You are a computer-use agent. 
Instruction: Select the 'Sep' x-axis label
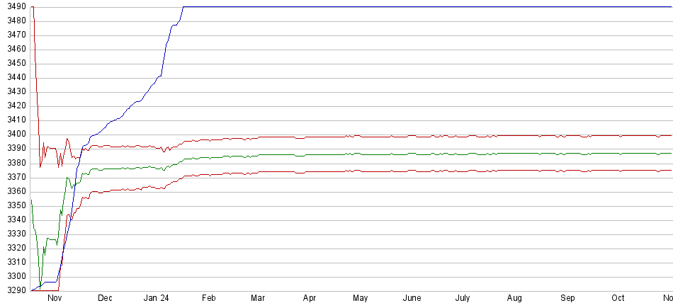click(x=567, y=299)
